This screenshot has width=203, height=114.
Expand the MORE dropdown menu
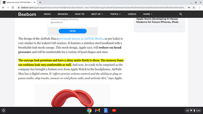point(148,14)
